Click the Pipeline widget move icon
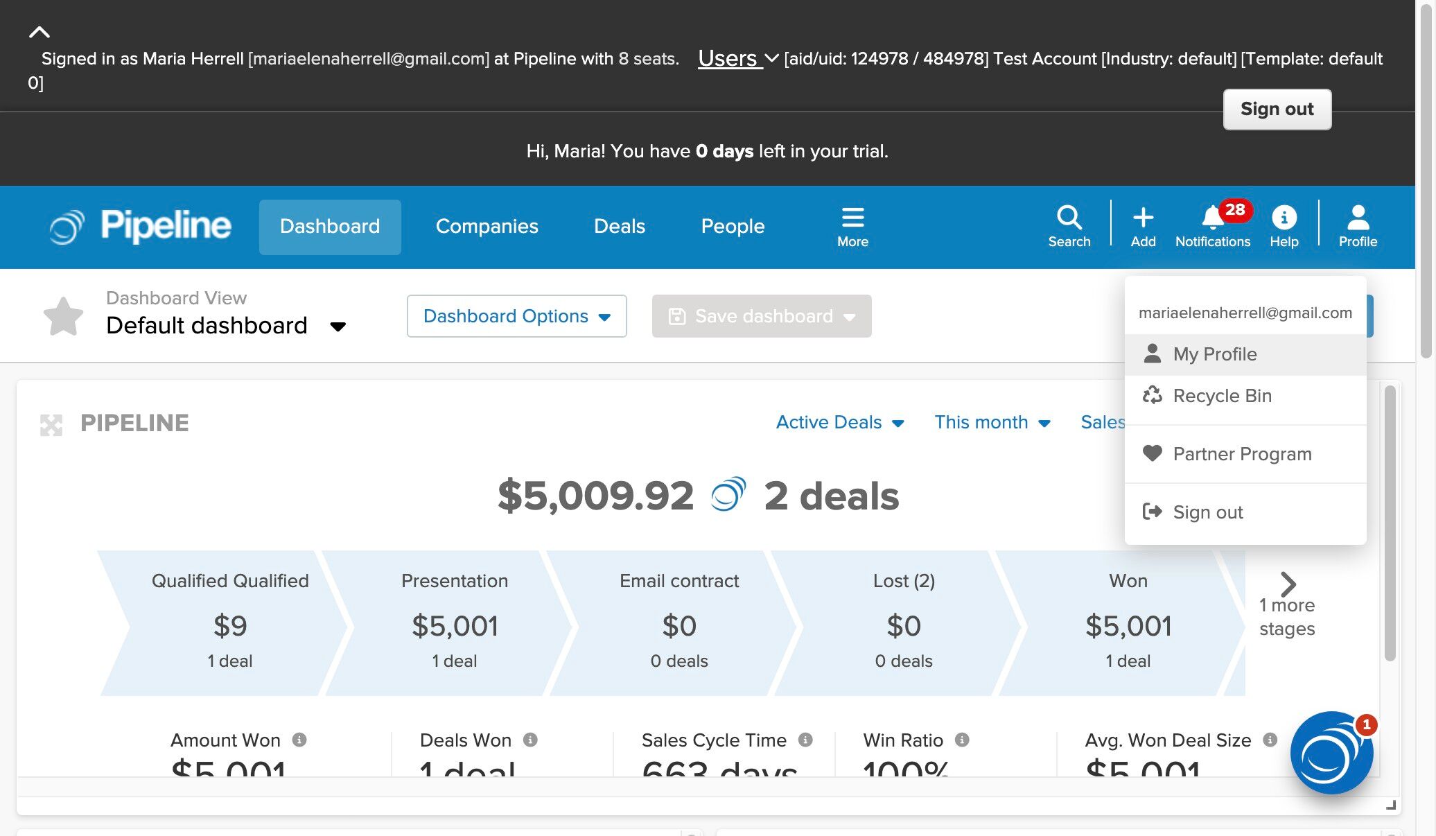 coord(51,424)
